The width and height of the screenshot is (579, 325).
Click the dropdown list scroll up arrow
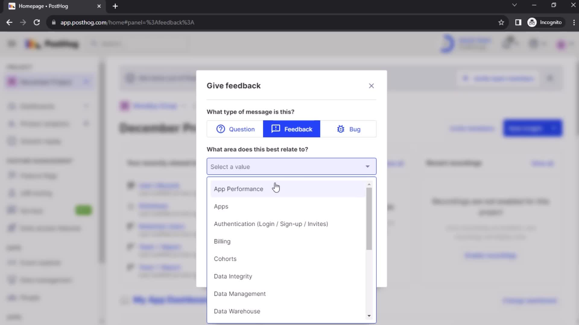[369, 184]
